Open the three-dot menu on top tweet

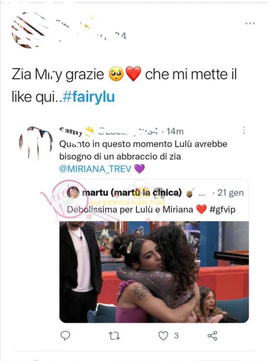(x=250, y=23)
